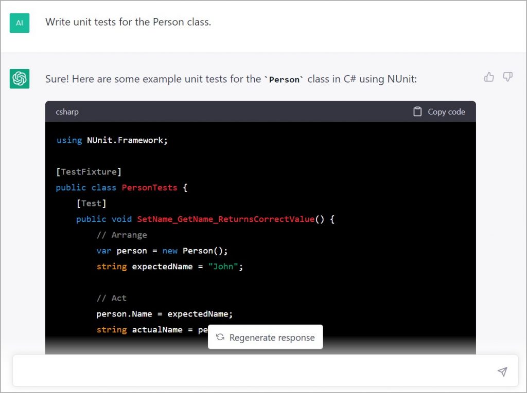The height and width of the screenshot is (393, 527).
Task: Click the using NUnit.Framework line
Action: 112,140
